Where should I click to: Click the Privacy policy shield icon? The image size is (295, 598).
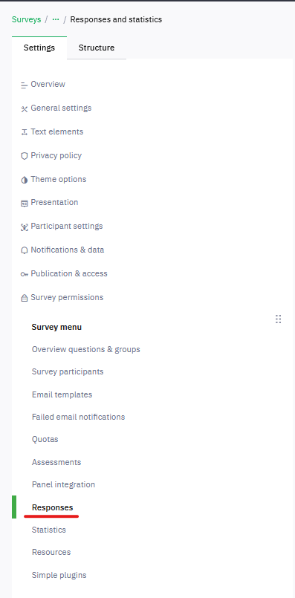coord(25,156)
